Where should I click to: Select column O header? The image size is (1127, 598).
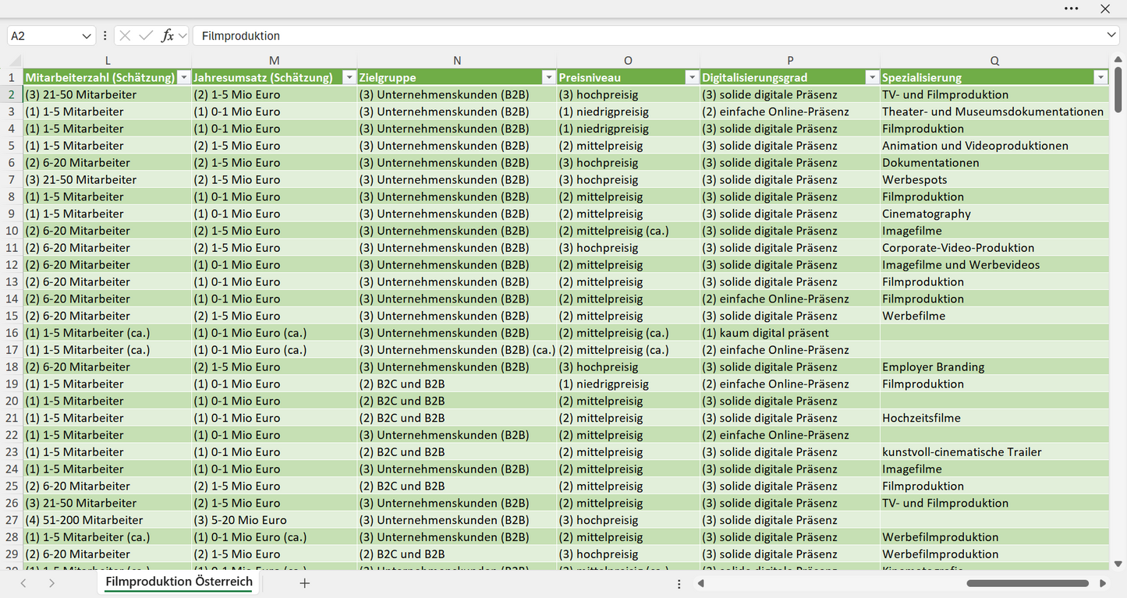click(629, 60)
